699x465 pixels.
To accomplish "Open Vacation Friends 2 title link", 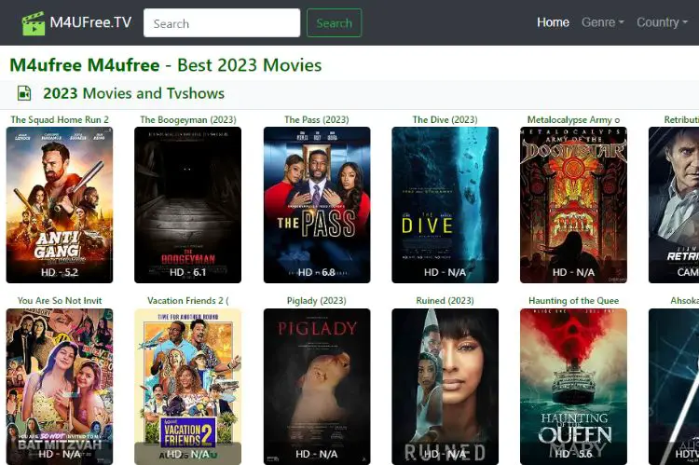I will point(188,300).
